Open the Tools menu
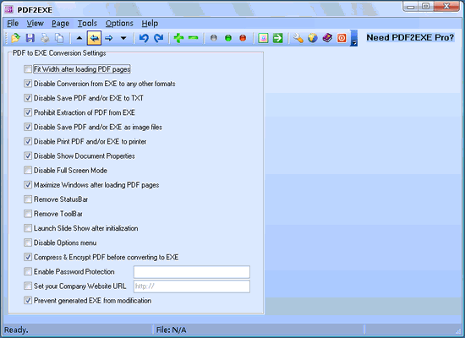The image size is (465, 338). tap(87, 23)
